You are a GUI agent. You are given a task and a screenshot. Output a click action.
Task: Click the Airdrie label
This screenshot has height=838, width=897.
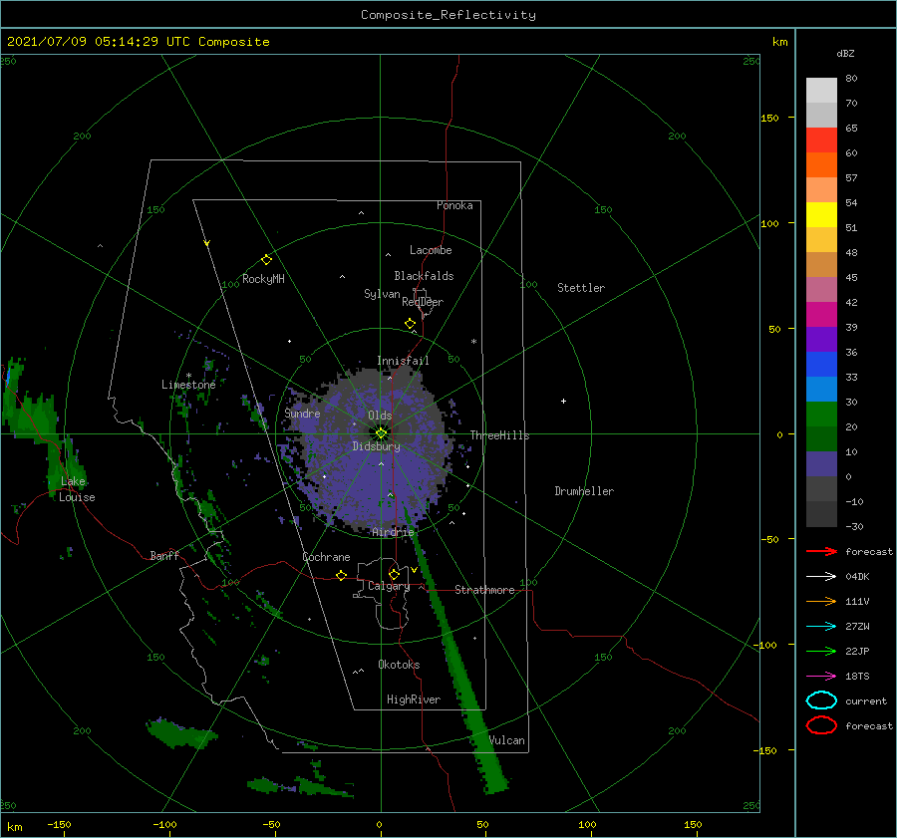[393, 532]
